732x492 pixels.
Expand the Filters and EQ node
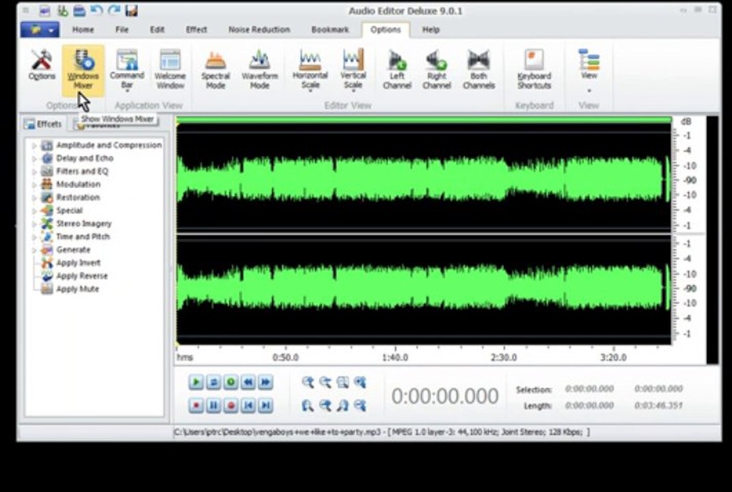[x=33, y=172]
